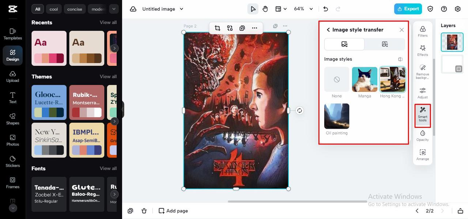Open the settings icon in the top bar
This screenshot has width=468, height=219.
pos(458,9)
